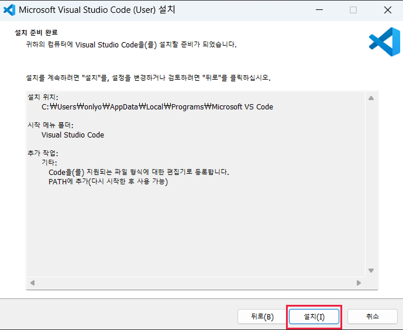
Task: Click the 설치(I) install button
Action: pos(314,317)
